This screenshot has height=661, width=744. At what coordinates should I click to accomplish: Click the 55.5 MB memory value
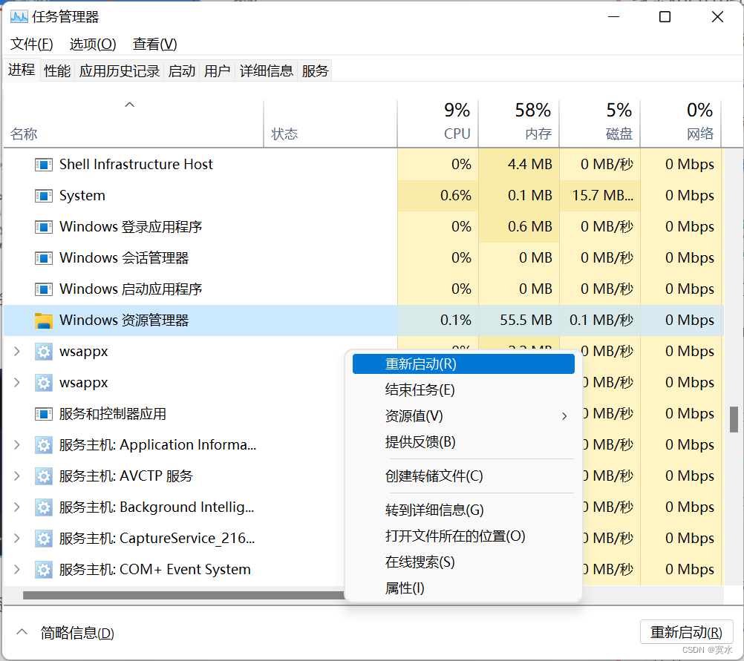(x=526, y=320)
